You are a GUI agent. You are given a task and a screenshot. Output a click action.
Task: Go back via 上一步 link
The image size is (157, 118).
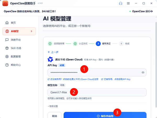point(53,52)
